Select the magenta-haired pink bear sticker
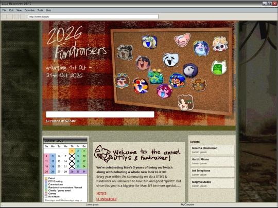This screenshot has height=208, width=278. point(164,91)
